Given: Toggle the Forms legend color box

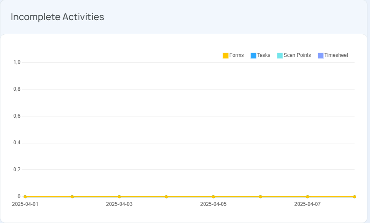Looking at the screenshot, I should pyautogui.click(x=226, y=56).
